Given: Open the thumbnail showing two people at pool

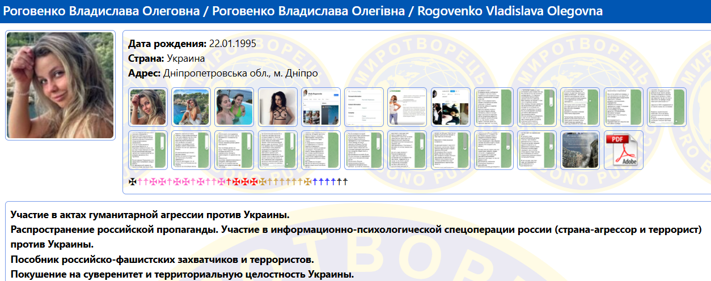Looking at the screenshot, I should coord(234,107).
